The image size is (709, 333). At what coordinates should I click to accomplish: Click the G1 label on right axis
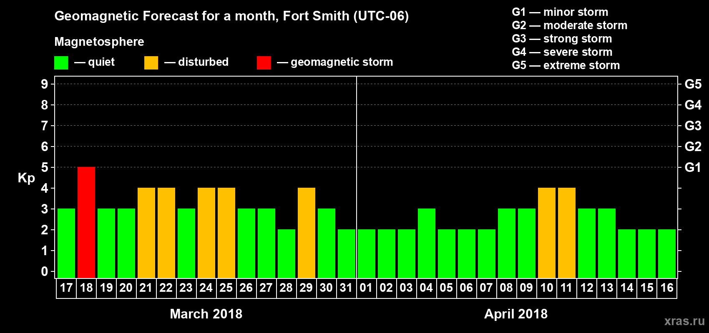pyautogui.click(x=693, y=167)
